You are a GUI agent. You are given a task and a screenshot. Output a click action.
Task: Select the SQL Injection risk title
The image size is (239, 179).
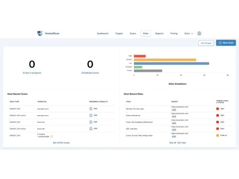click(131, 129)
